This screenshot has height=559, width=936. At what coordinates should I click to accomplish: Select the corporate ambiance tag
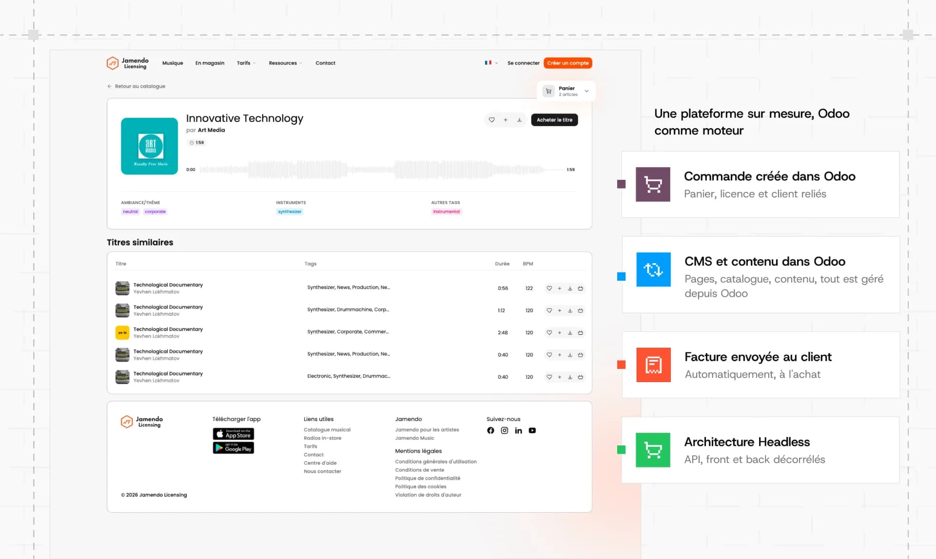155,212
